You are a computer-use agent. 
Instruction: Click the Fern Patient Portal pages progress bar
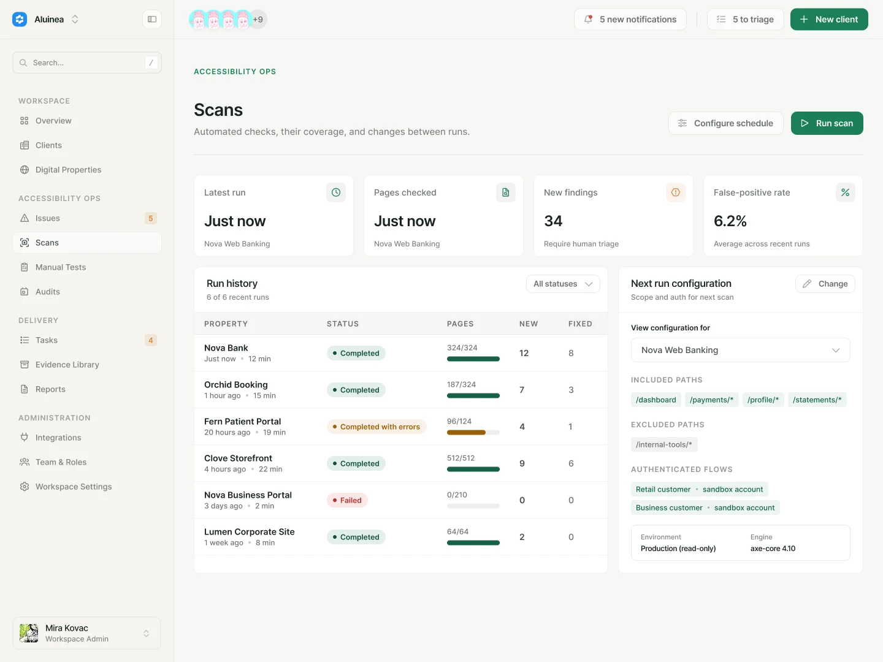pos(473,433)
